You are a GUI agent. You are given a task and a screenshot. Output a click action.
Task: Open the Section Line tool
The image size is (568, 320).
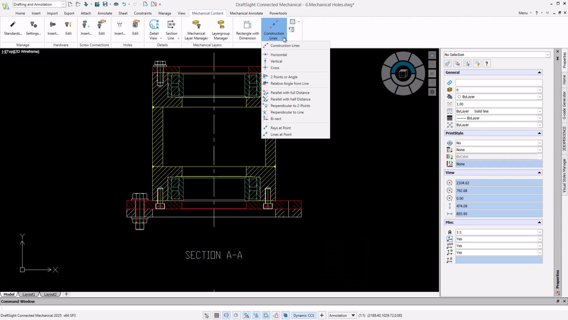tap(171, 30)
